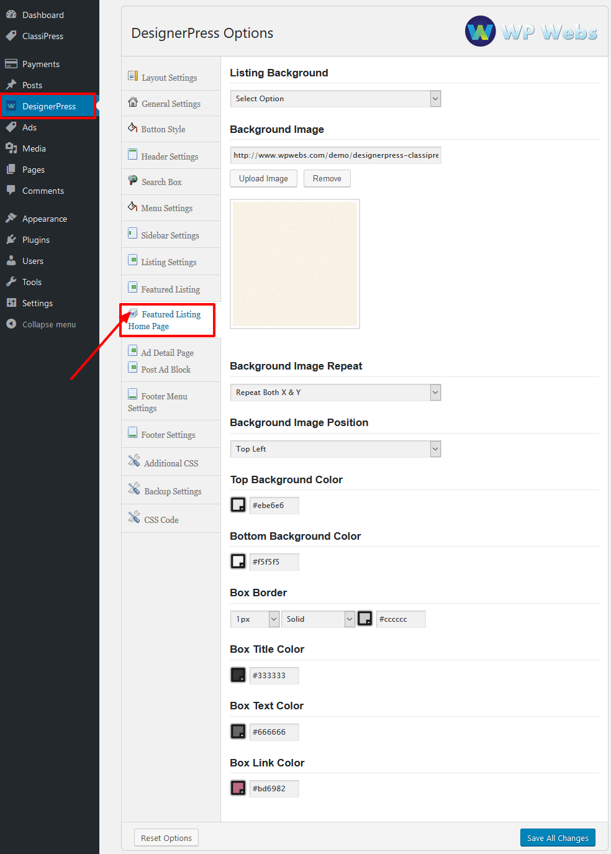Screen dimensions: 611x854
Task: Open the Listing Background select dropdown
Action: click(x=335, y=99)
